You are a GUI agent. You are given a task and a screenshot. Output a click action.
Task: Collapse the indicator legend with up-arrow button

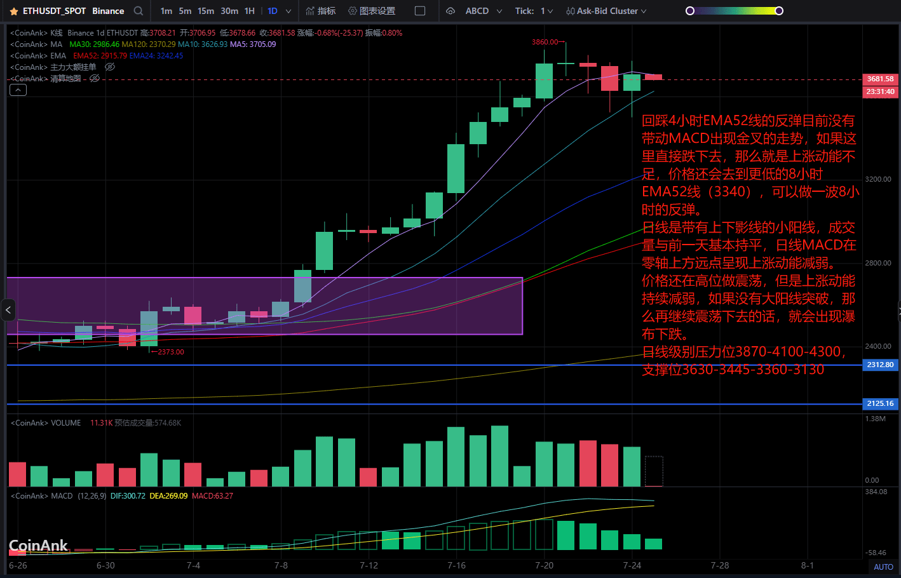18,90
